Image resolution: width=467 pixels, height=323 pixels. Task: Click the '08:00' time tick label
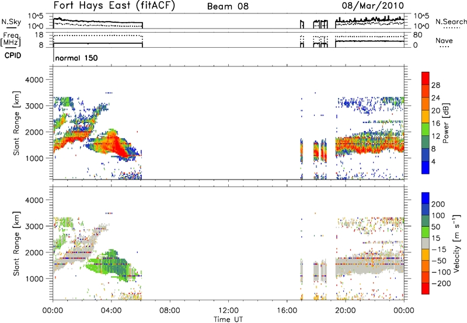[x=170, y=311]
